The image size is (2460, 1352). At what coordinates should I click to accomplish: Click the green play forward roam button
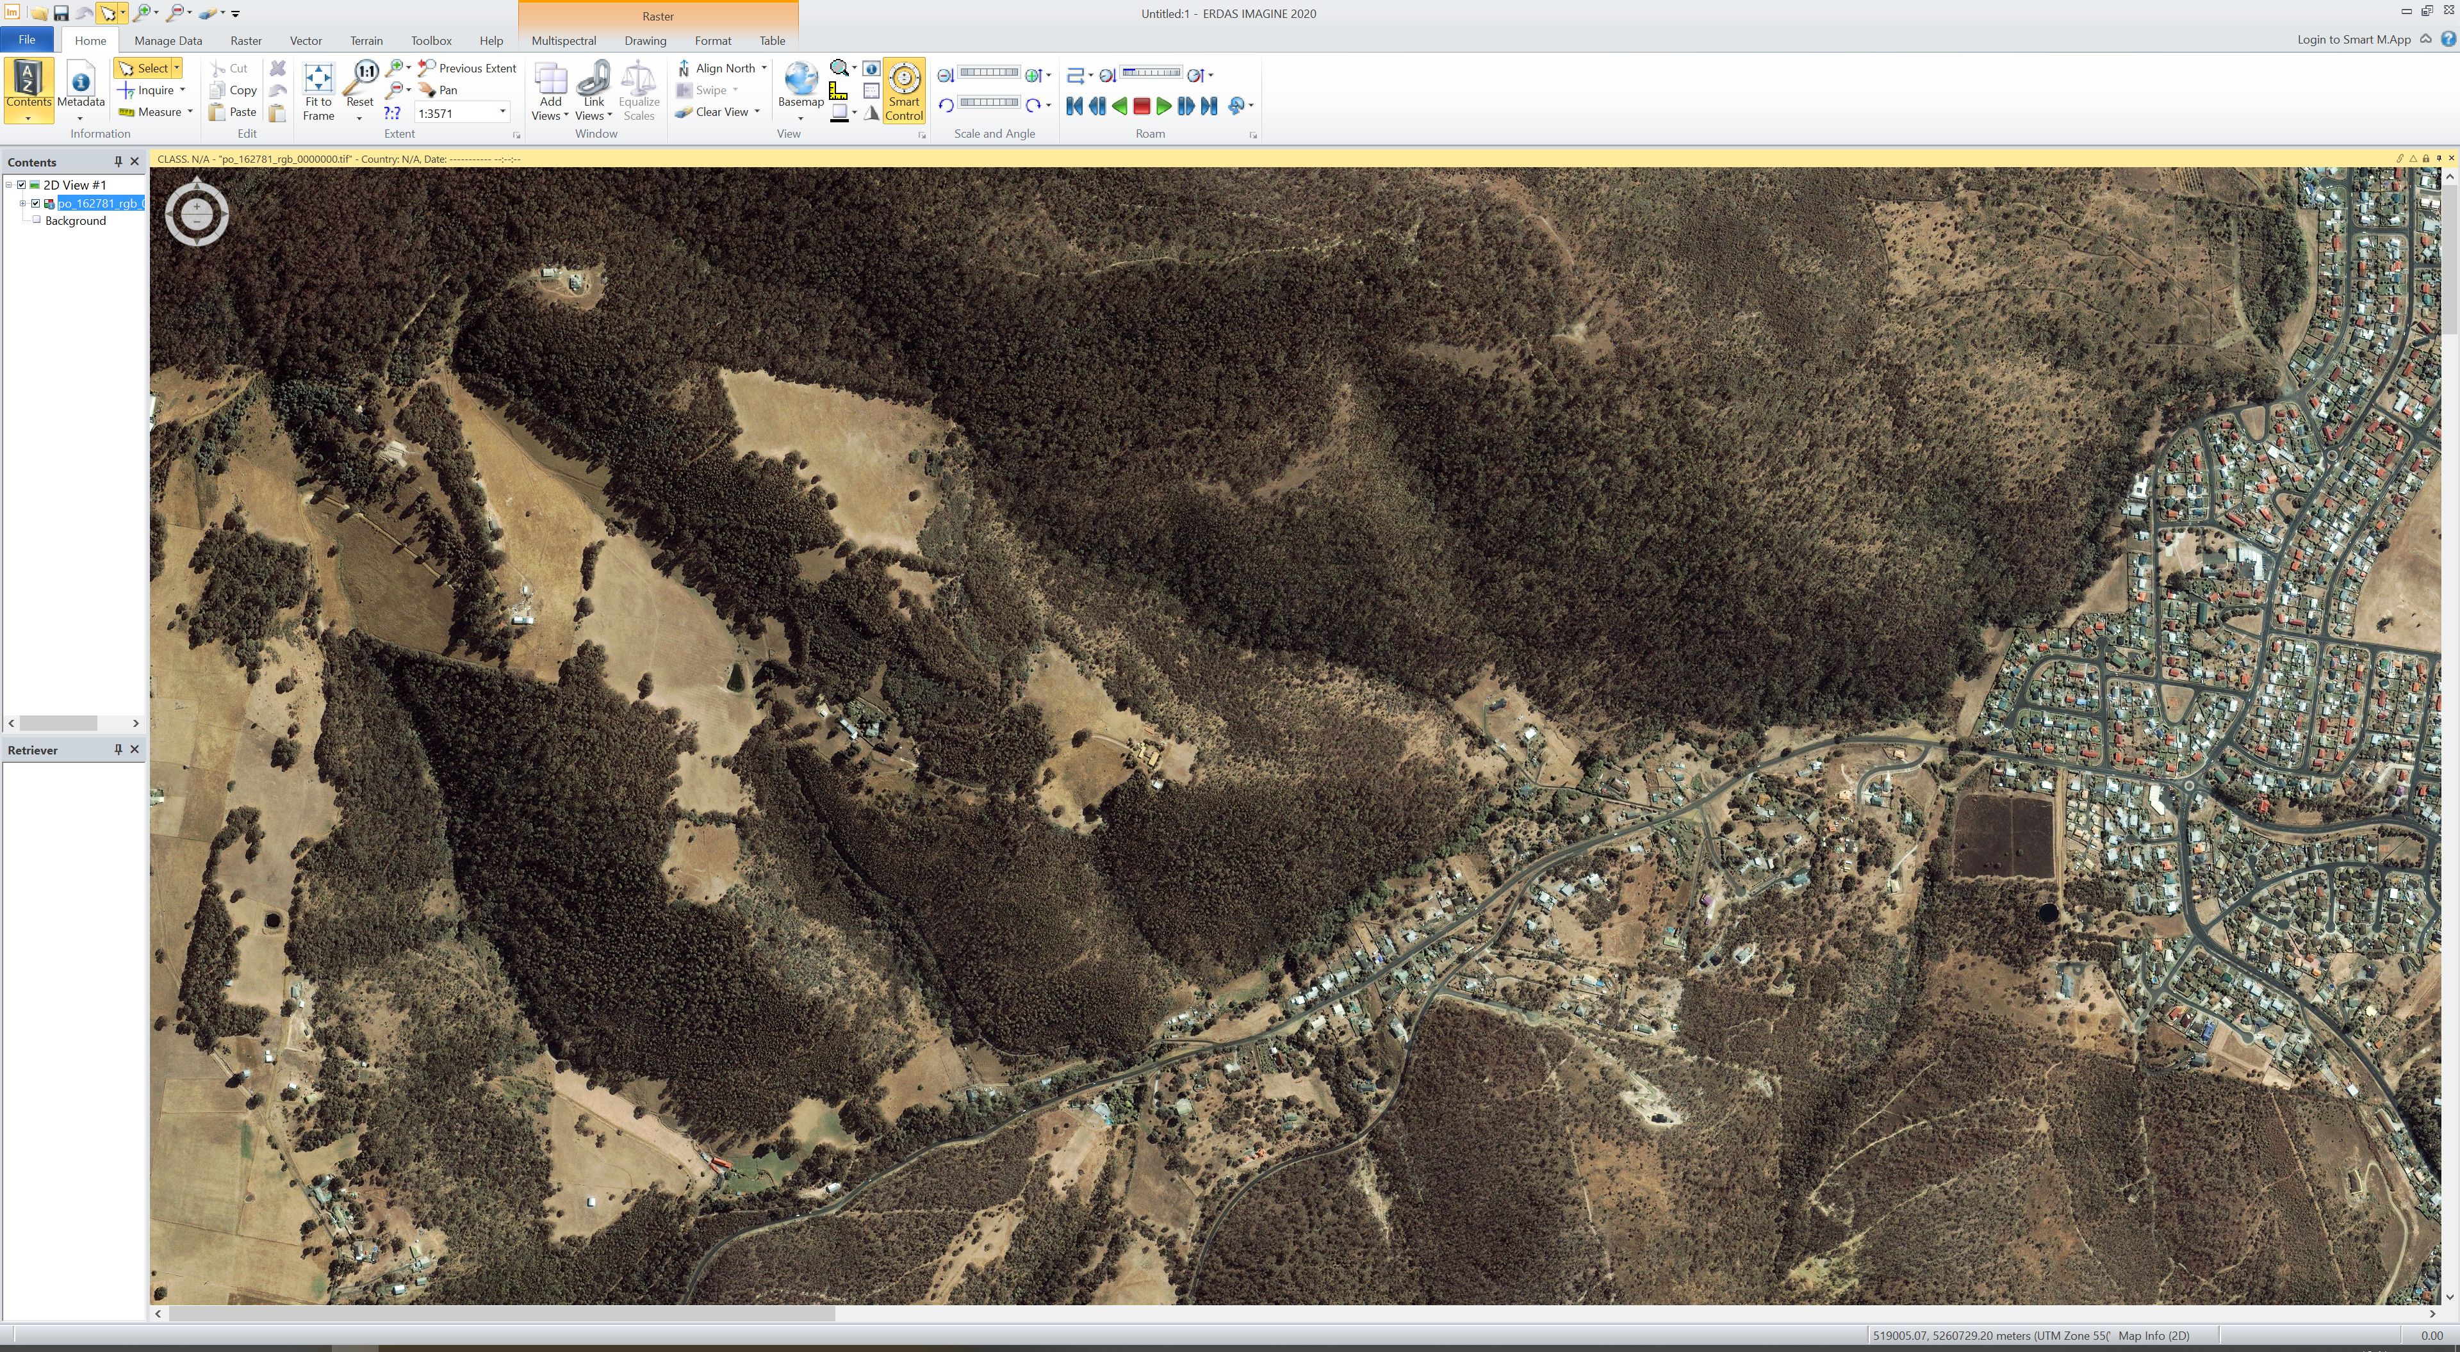[1163, 106]
